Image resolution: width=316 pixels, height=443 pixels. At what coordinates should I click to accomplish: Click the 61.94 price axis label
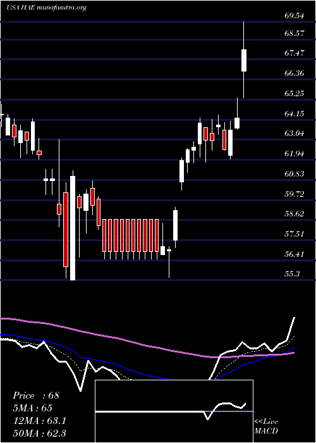pos(295,154)
